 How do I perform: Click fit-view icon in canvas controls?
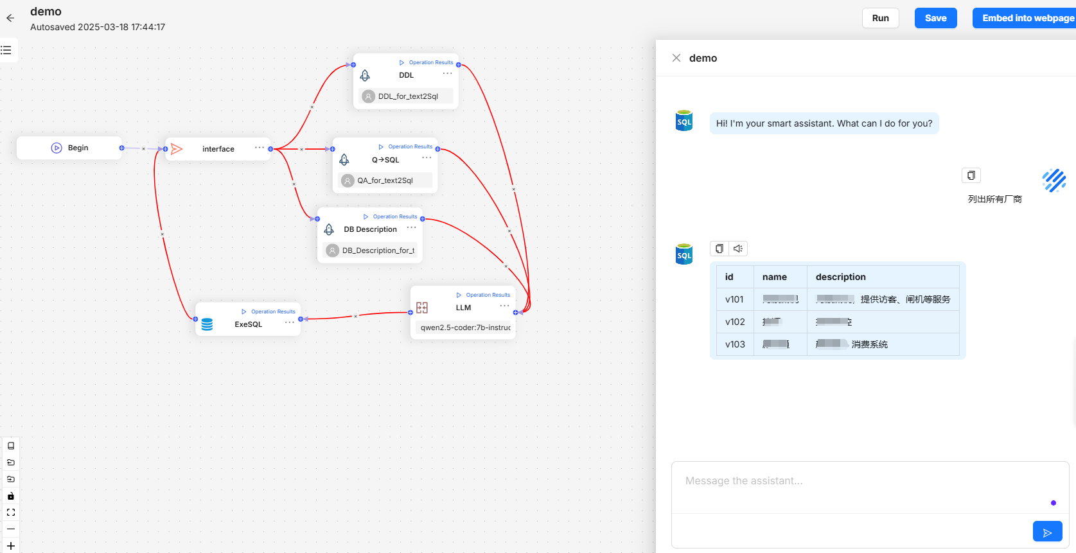point(11,513)
